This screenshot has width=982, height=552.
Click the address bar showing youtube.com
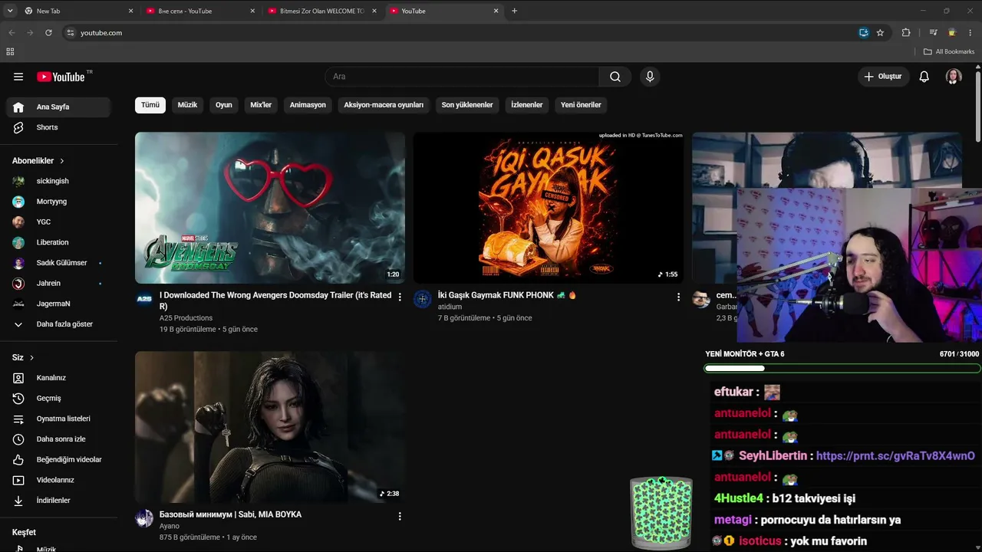460,33
